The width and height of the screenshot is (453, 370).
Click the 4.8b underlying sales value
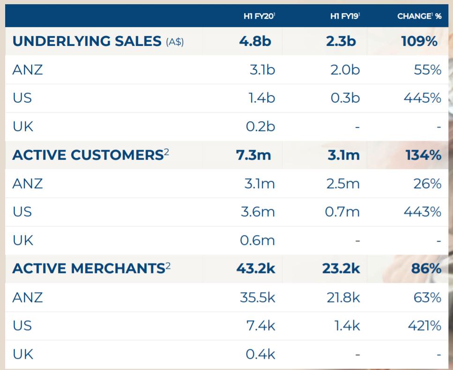(x=255, y=41)
